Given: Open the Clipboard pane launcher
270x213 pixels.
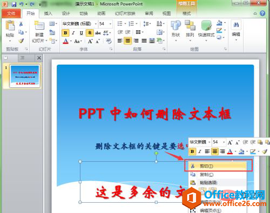Looking at the screenshot, I should coord(26,49).
